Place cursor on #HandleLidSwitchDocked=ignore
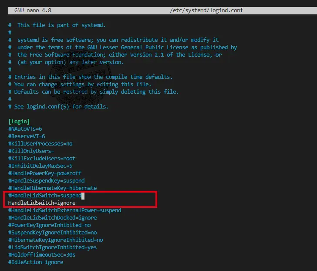Screen dimensions: 317x271 click(52, 218)
